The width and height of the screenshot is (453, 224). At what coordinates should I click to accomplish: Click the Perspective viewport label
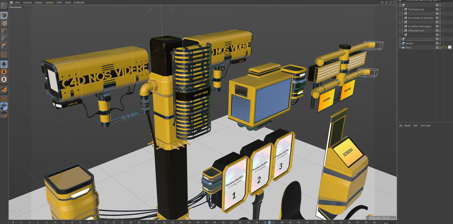(16, 7)
